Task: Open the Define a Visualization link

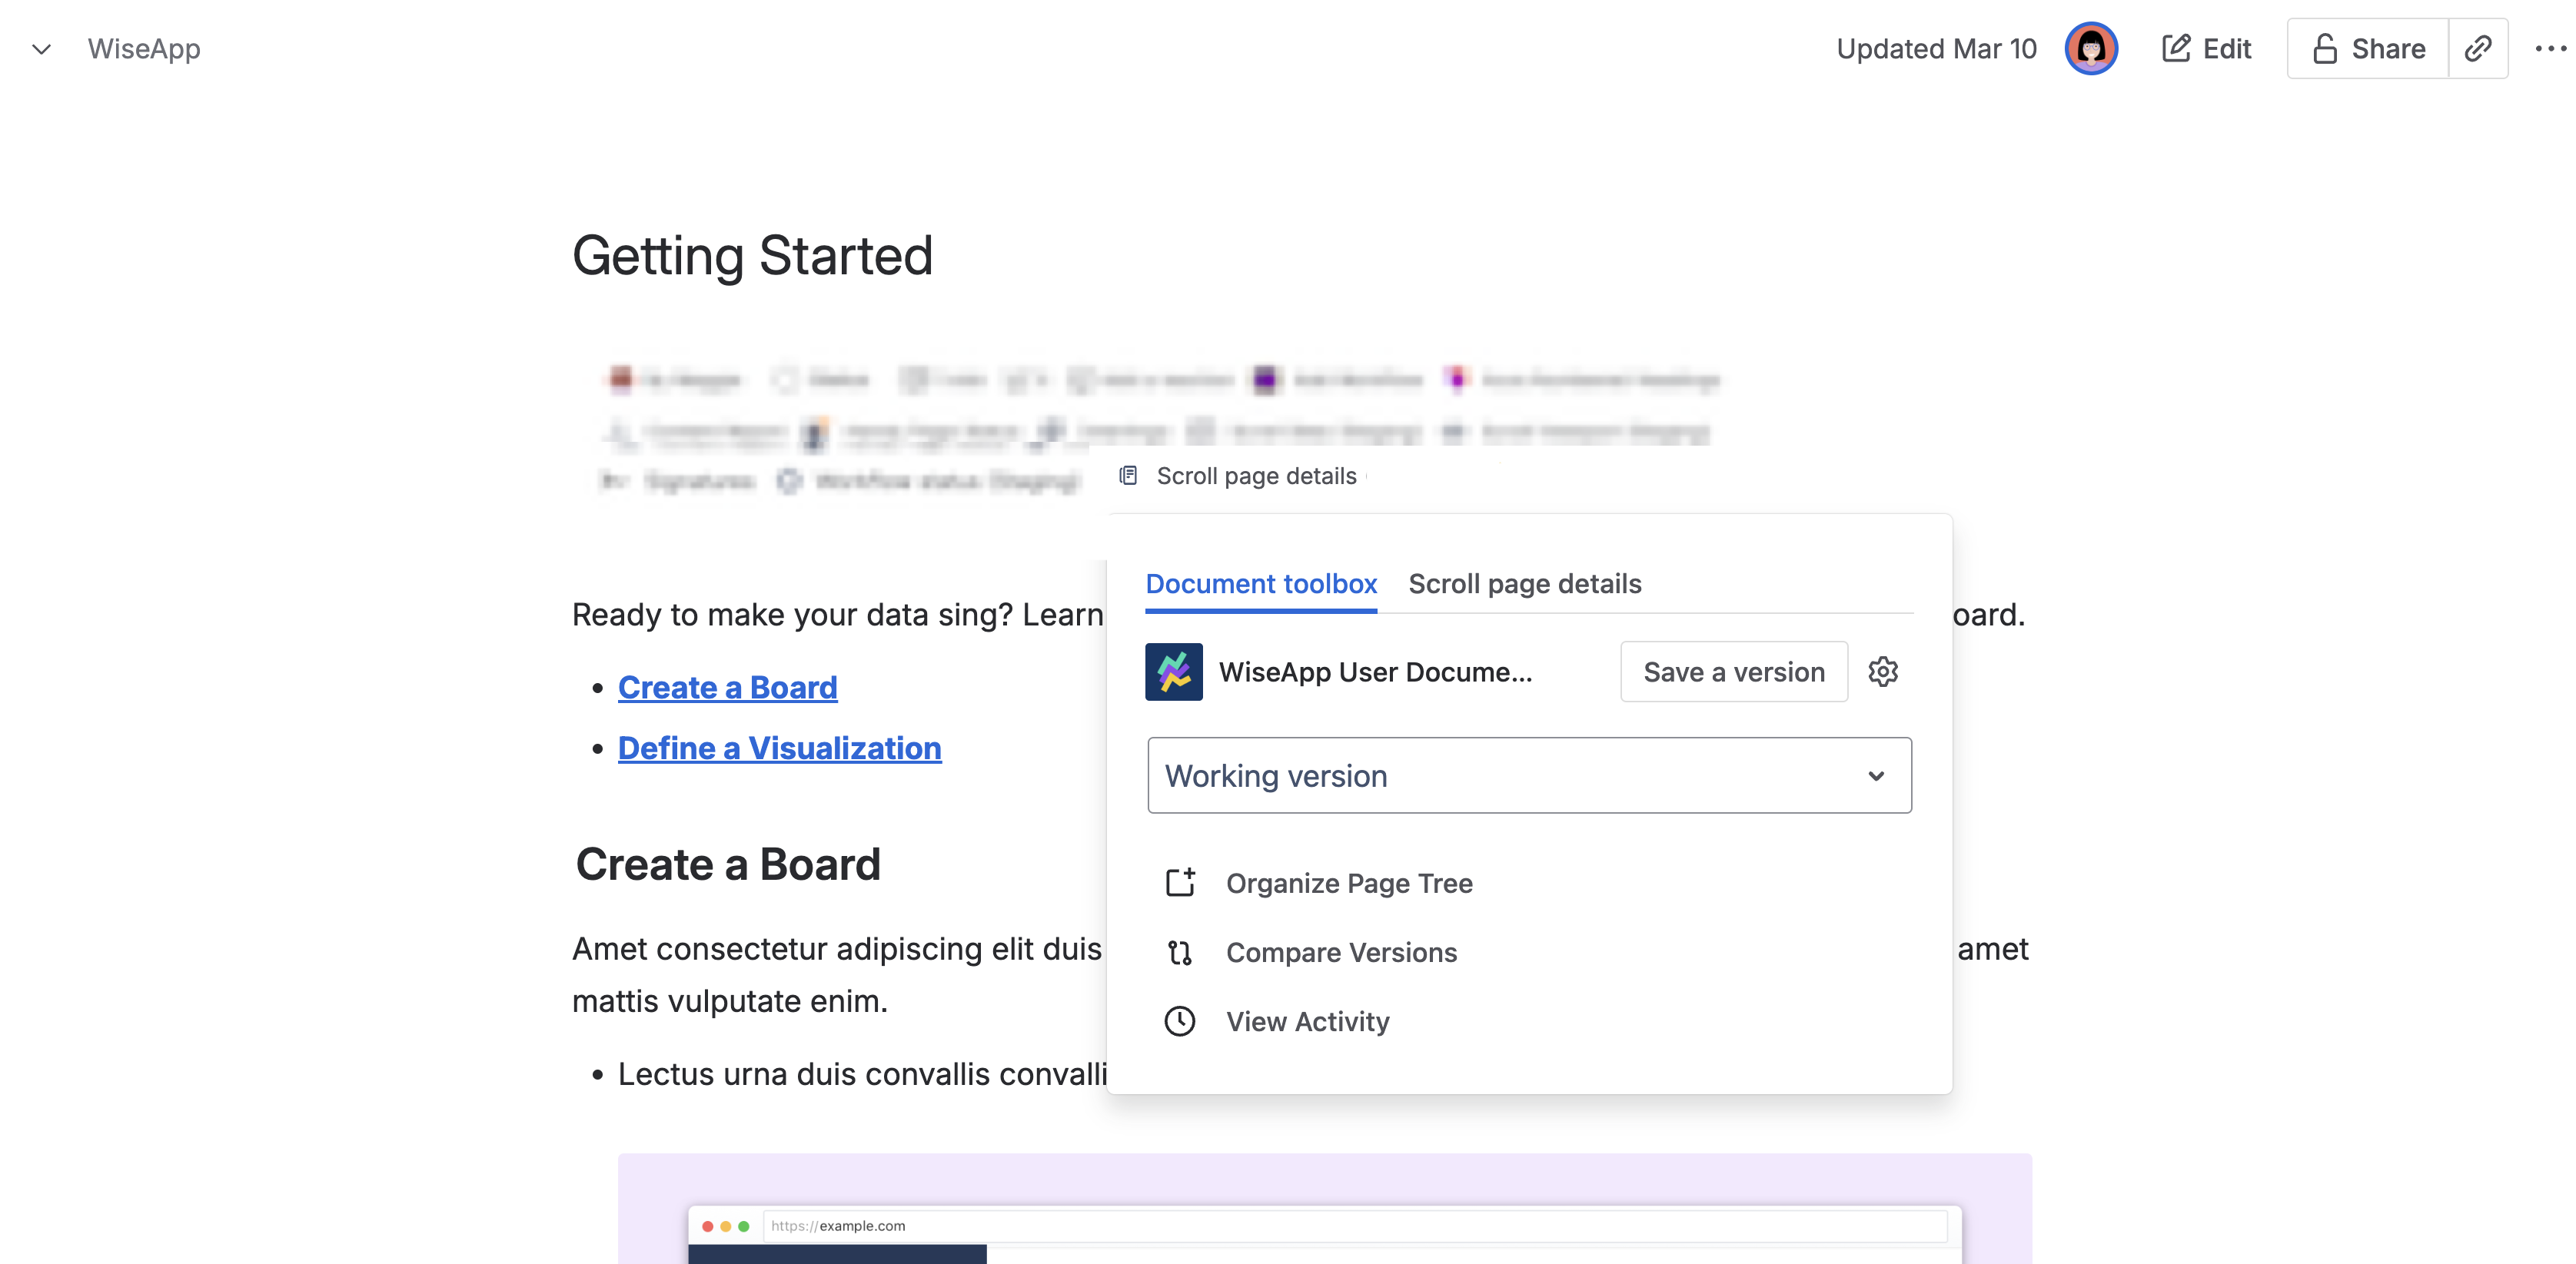Action: coord(780,748)
